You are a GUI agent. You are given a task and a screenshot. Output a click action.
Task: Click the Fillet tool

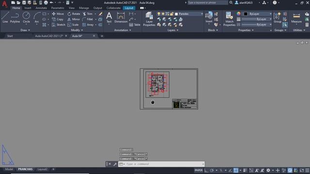click(x=88, y=19)
